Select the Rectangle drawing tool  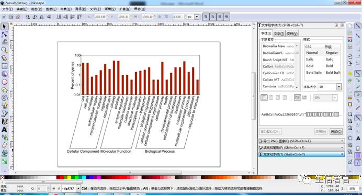(x=4, y=66)
